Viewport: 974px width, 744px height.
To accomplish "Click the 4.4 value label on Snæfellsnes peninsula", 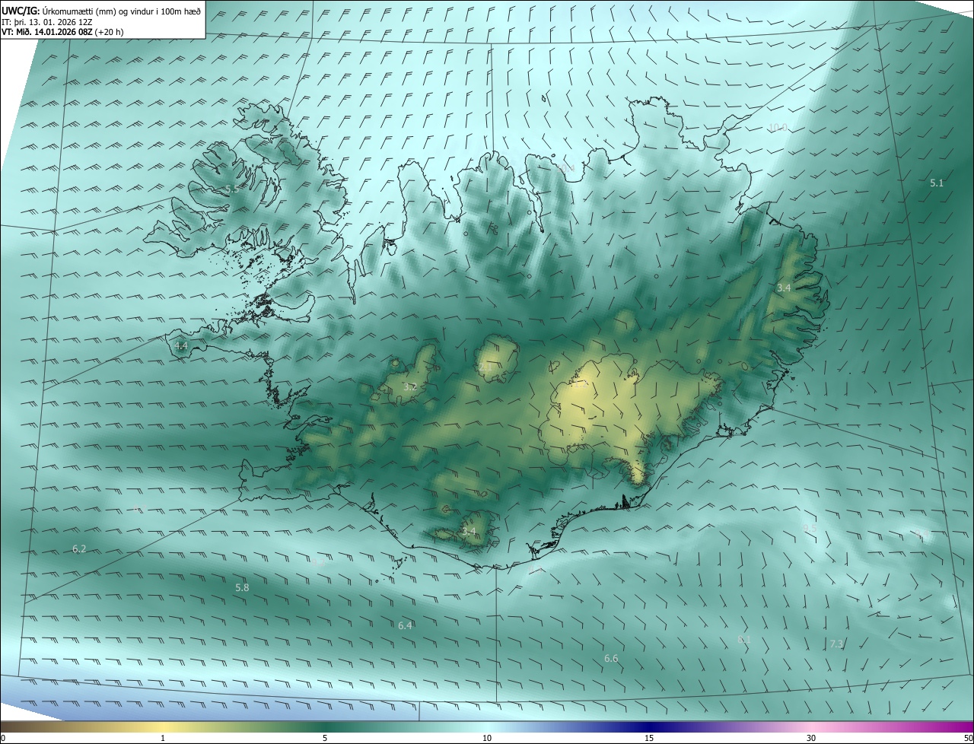I will 181,345.
